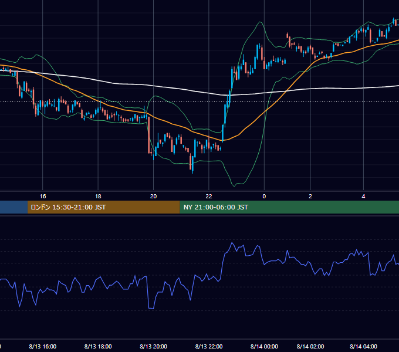The width and height of the screenshot is (399, 352).
Task: Click the 22 hour label on the chart axis
Action: [x=209, y=197]
